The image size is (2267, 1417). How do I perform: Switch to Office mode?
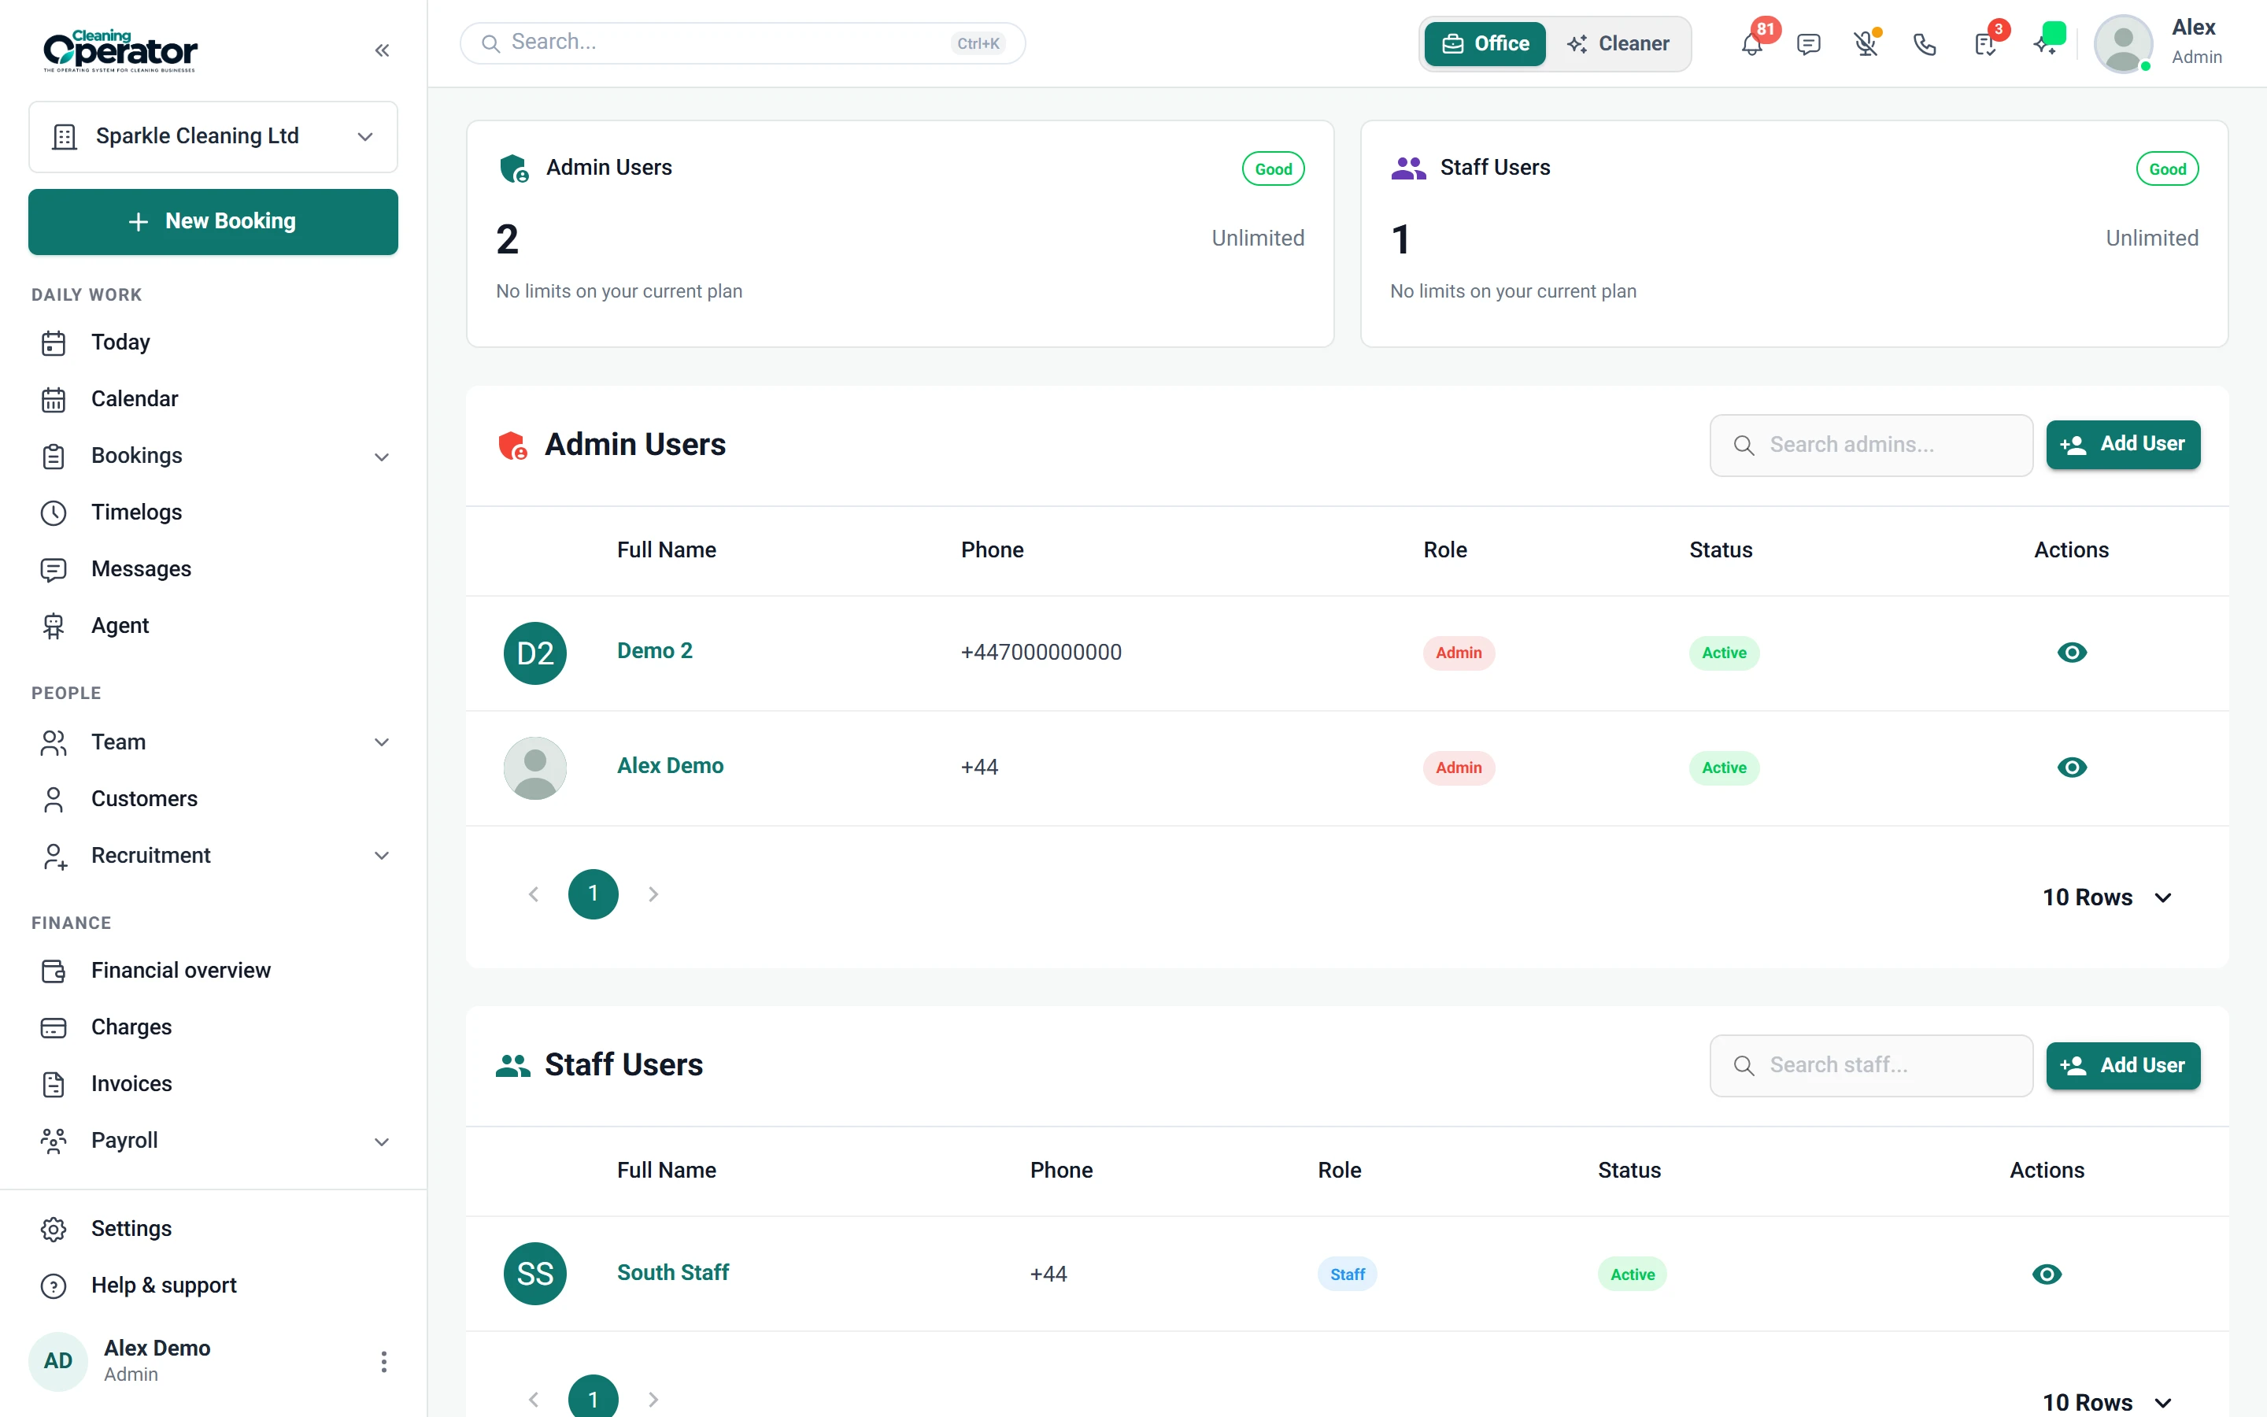pos(1485,44)
